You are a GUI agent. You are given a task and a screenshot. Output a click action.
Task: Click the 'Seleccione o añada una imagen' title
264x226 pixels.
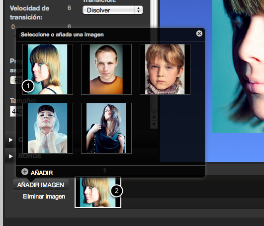point(62,34)
